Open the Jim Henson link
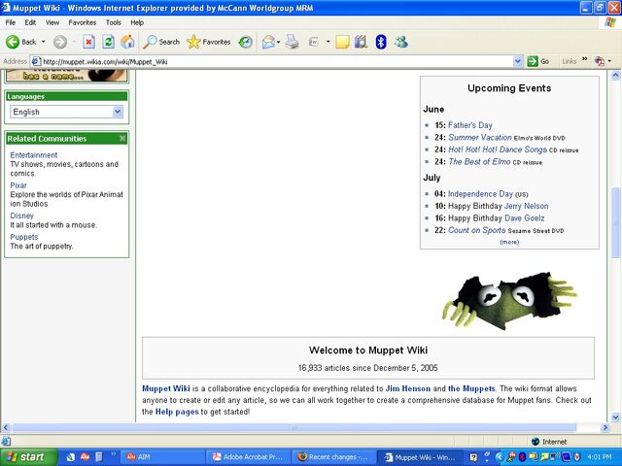622x466 pixels. coord(408,388)
